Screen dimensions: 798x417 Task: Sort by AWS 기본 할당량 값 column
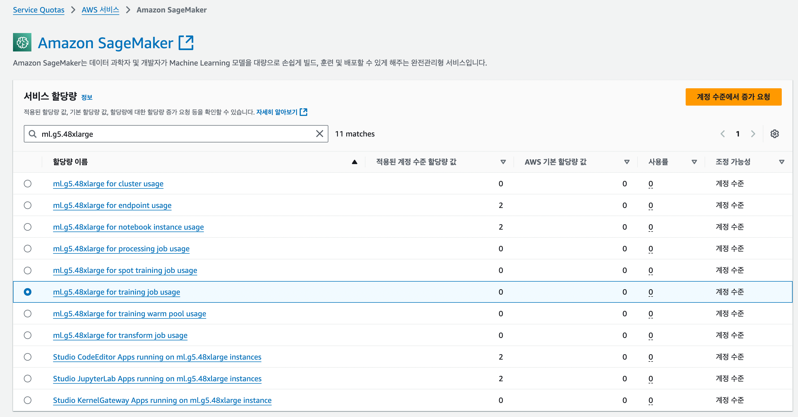click(627, 162)
